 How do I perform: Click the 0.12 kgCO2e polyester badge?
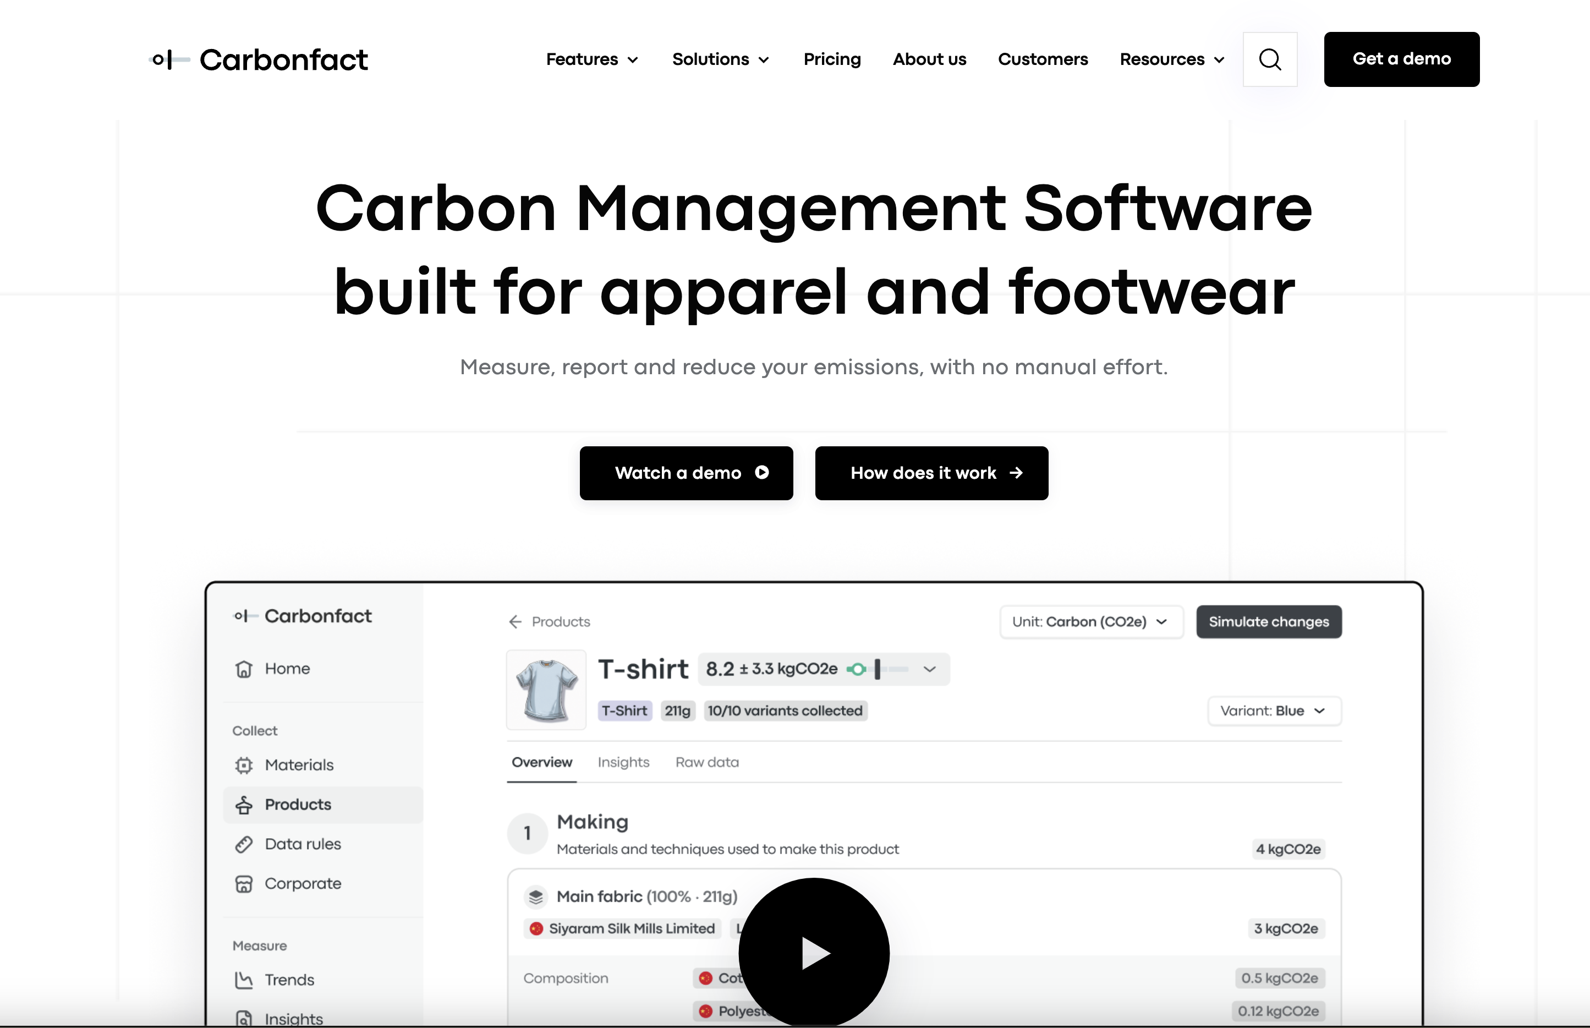[1278, 1011]
